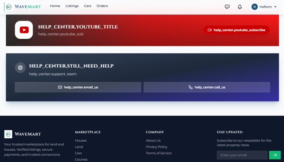This screenshot has height=162, width=284.
Task: Click the help_center.support_team text
Action: 53,74
